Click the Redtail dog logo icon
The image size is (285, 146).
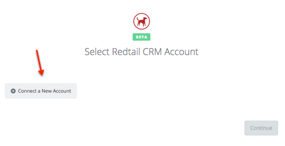(142, 21)
